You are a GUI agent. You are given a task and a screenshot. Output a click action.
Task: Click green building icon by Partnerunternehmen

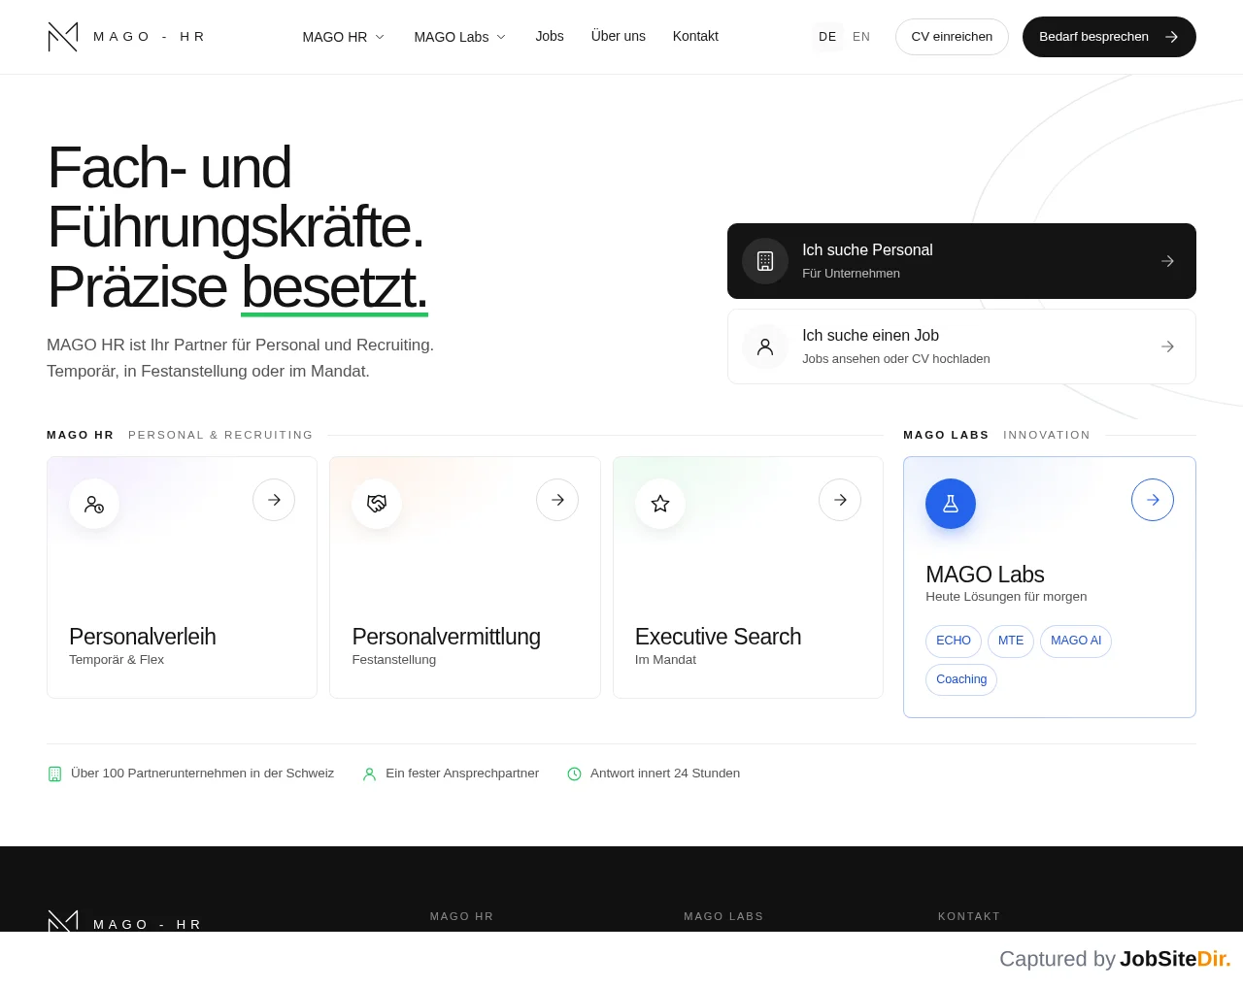tap(54, 774)
